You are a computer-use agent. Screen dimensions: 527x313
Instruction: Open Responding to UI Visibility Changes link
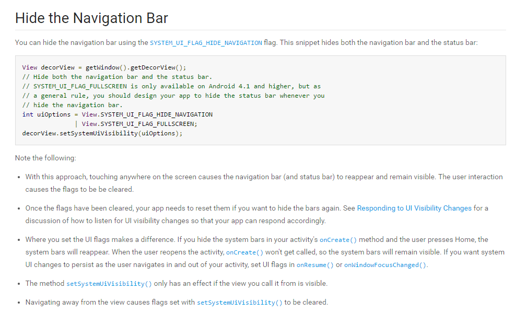pos(414,208)
